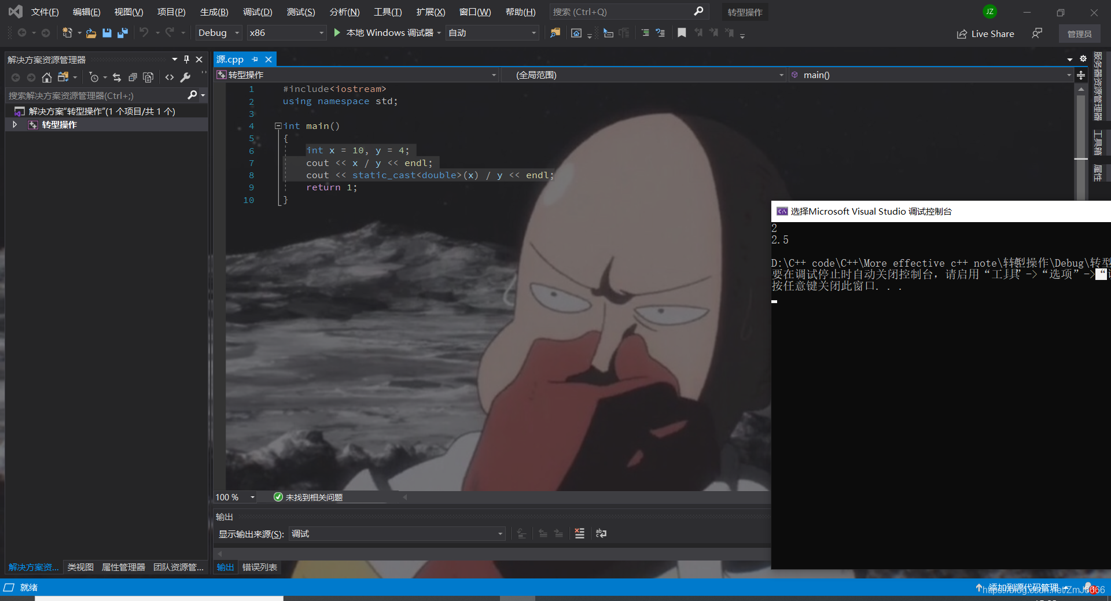
Task: Switch to the 类视图 tab
Action: click(x=80, y=567)
